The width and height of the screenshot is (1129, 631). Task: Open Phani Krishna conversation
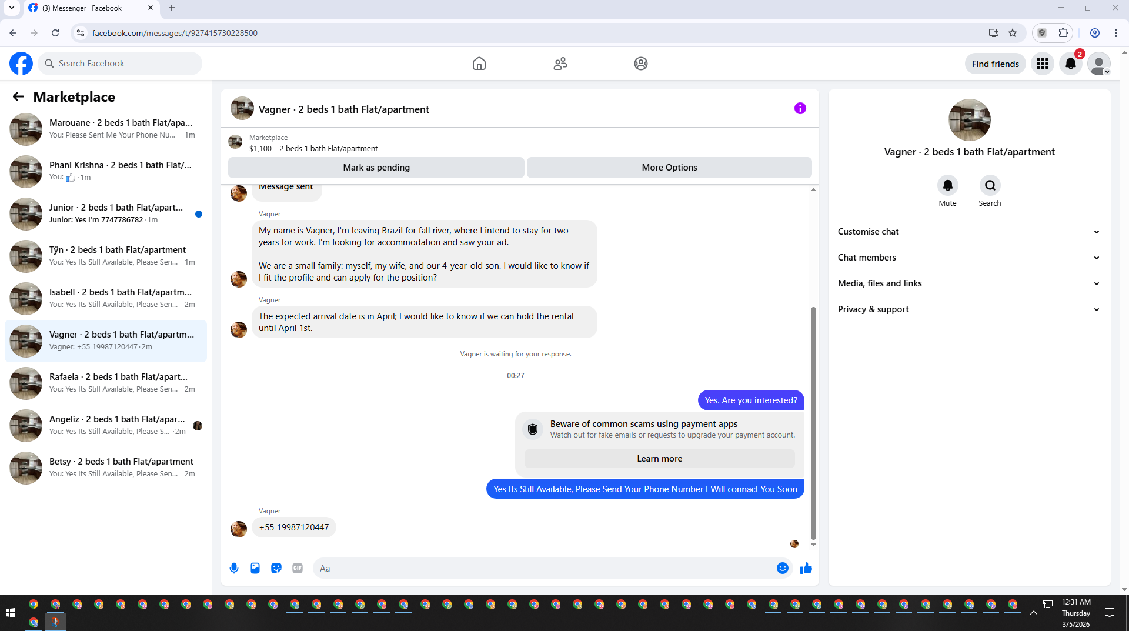coord(106,172)
